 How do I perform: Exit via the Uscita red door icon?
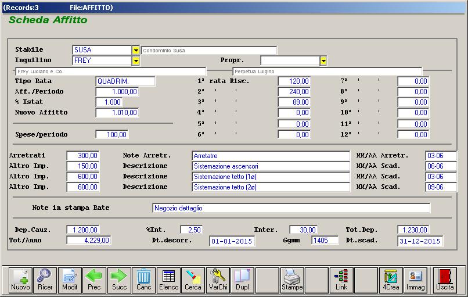[445, 280]
